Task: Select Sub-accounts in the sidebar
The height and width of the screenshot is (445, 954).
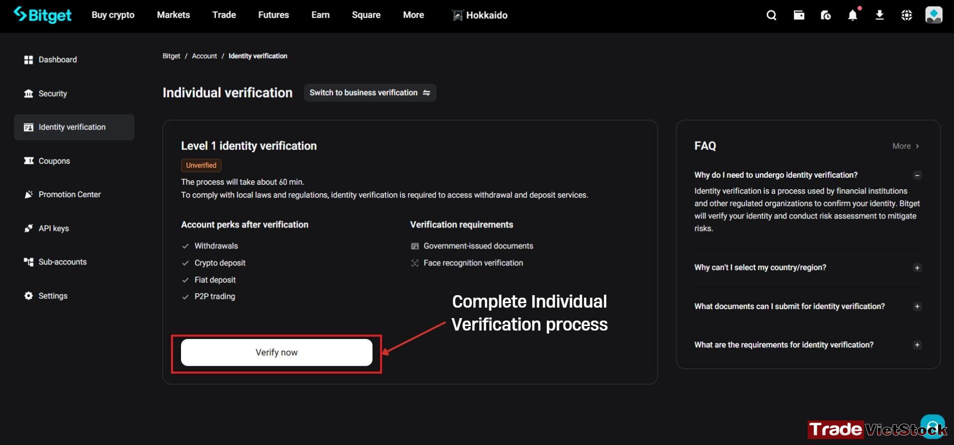Action: click(74, 262)
